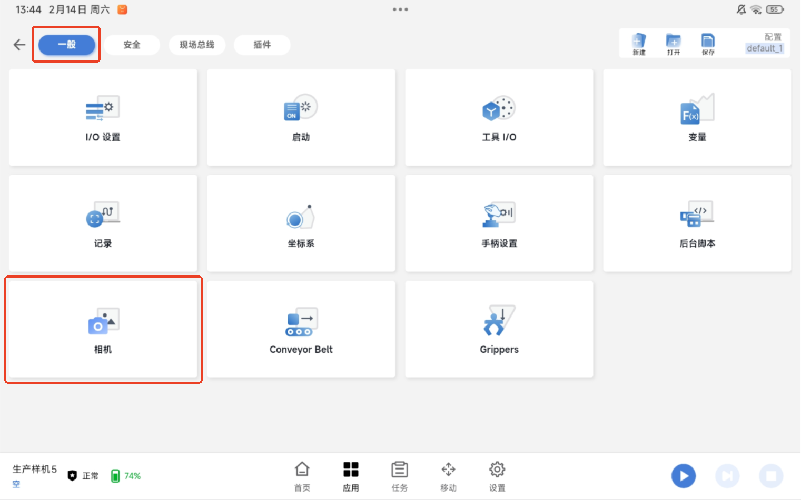801x500 pixels.
Task: Click the 新建 new configuration button
Action: [x=639, y=44]
